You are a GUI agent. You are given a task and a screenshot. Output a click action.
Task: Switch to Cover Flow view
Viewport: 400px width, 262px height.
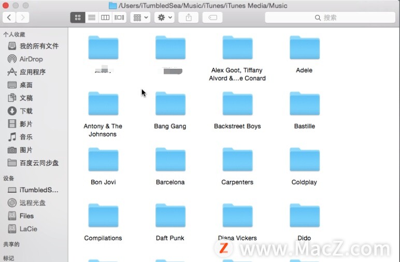click(119, 17)
